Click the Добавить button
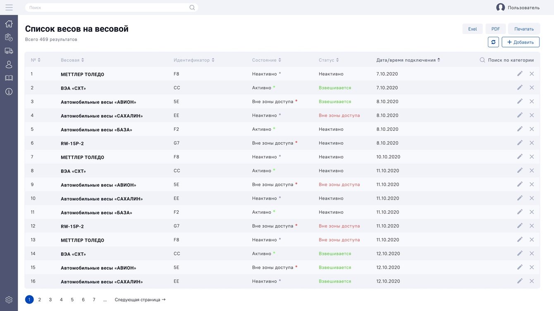This screenshot has width=554, height=311. (x=520, y=42)
